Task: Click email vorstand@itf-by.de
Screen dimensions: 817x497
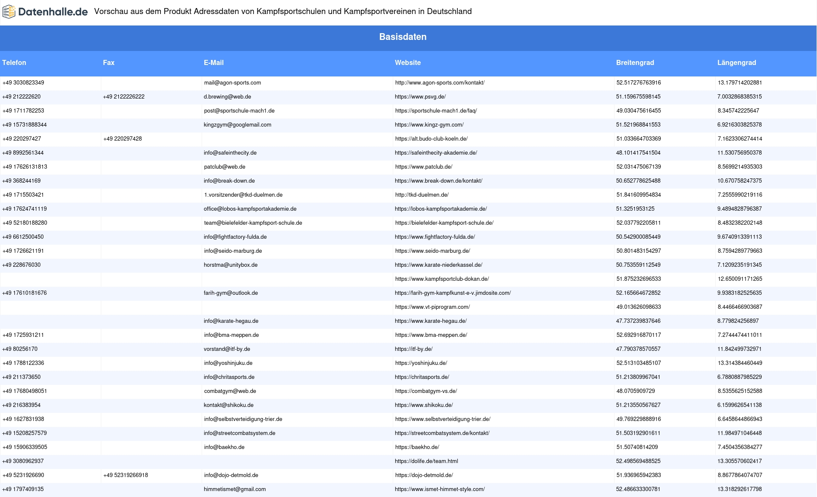Action: coord(227,349)
